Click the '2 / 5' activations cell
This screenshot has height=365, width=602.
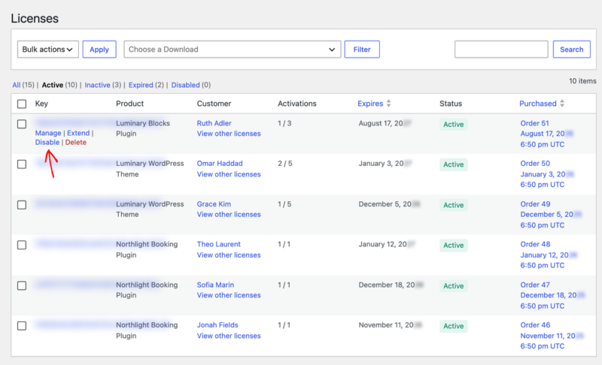click(x=285, y=164)
